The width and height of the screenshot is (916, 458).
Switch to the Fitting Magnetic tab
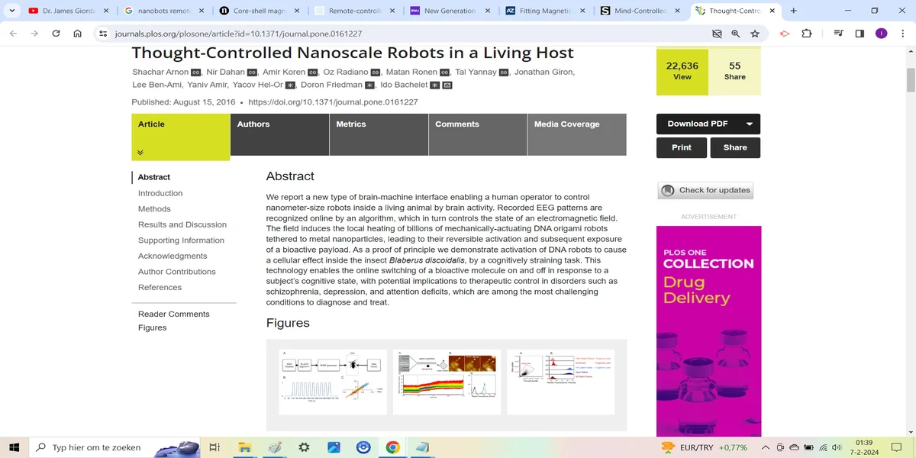pyautogui.click(x=545, y=11)
